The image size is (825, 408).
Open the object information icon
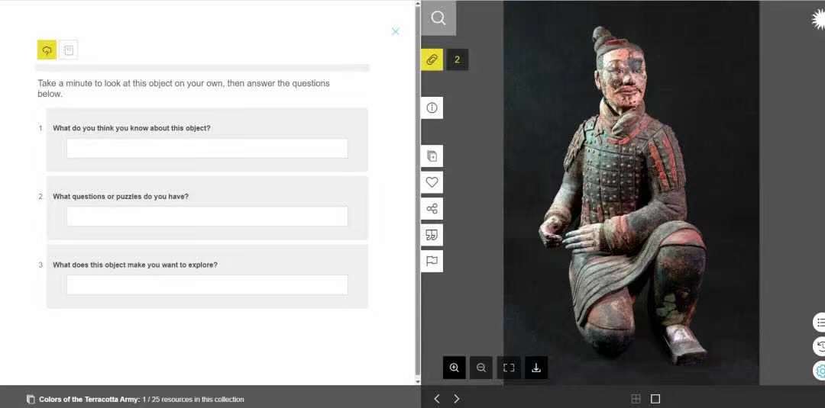(x=432, y=108)
